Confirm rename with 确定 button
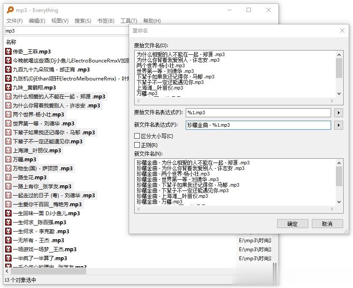The height and width of the screenshot is (288, 353). pos(293,224)
